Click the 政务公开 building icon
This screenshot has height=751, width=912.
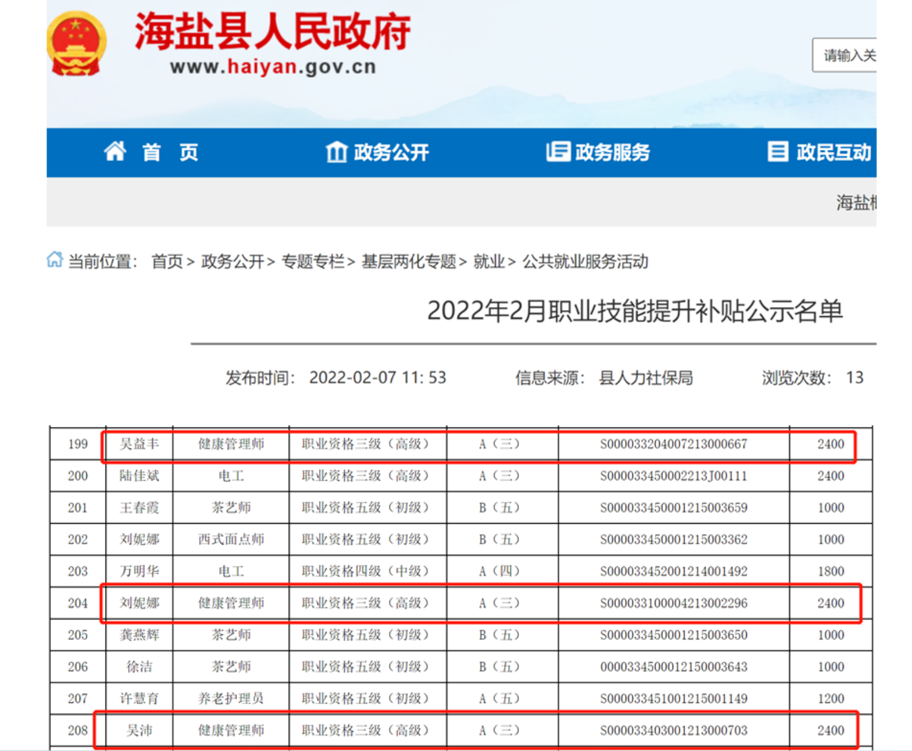(336, 152)
